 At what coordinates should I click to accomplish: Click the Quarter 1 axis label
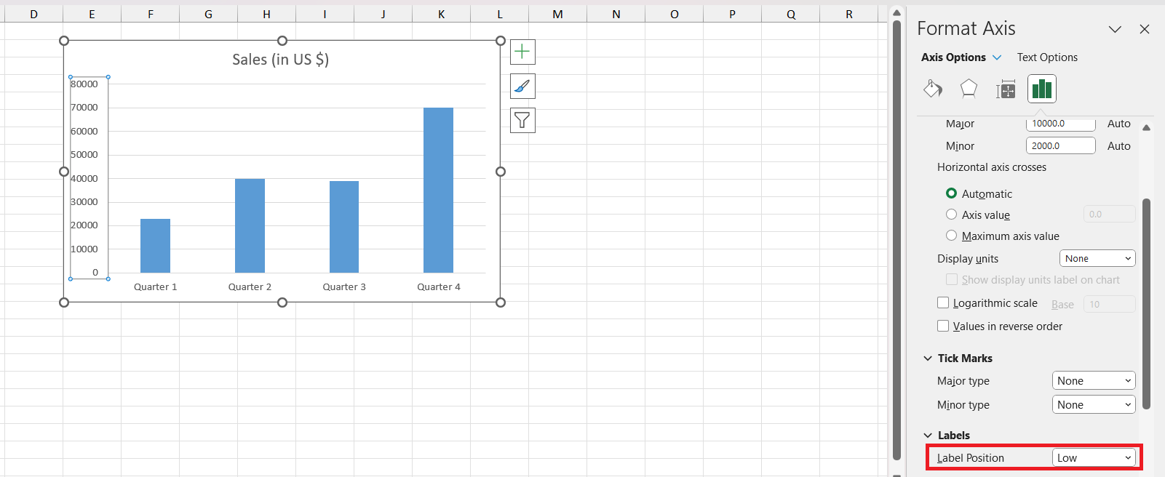[x=155, y=287]
